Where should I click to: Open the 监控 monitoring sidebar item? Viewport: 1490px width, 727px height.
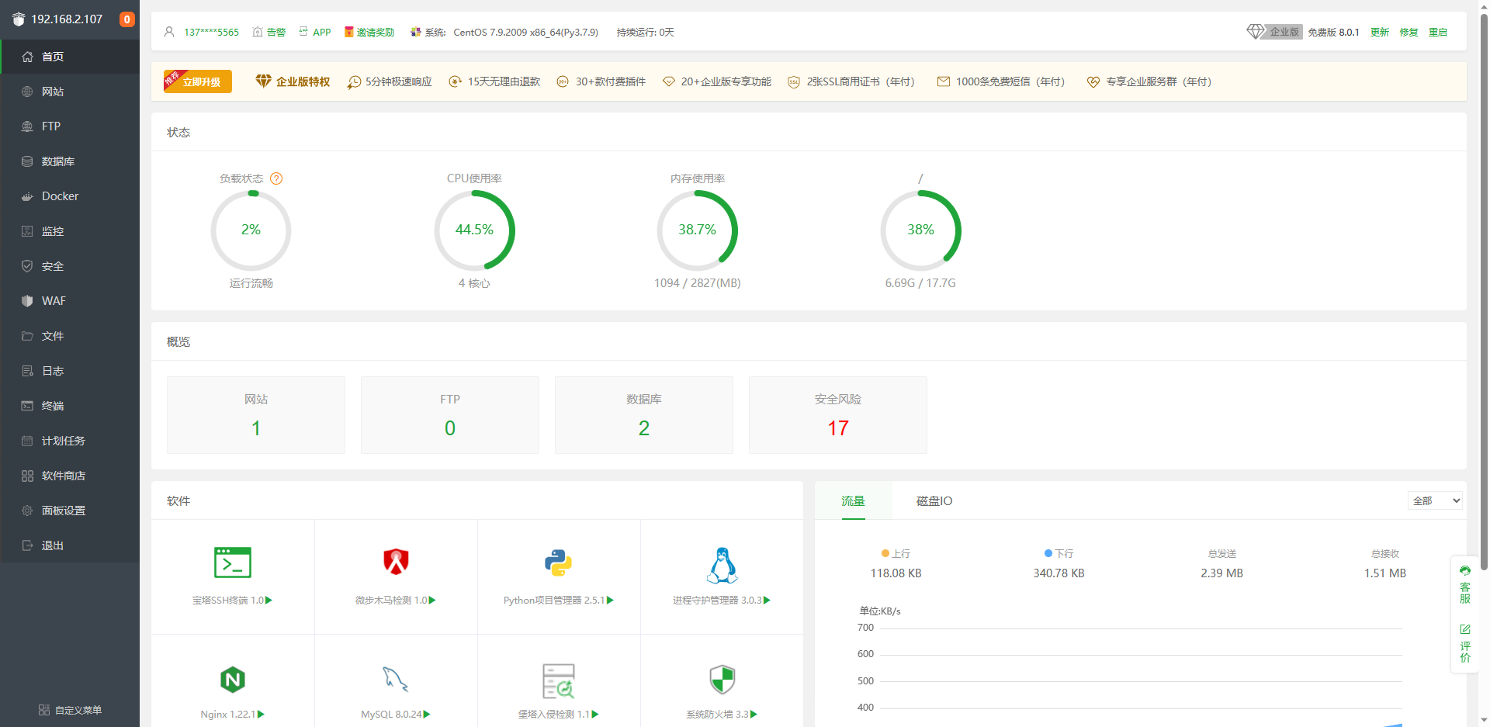point(70,231)
